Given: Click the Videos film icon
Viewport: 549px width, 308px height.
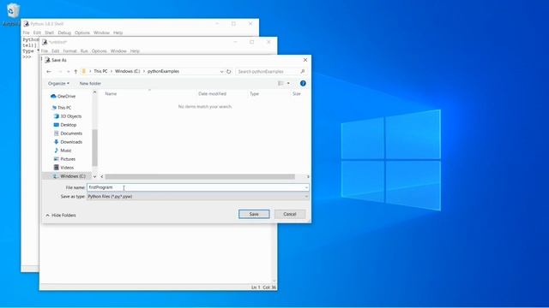Looking at the screenshot, I should [56, 168].
